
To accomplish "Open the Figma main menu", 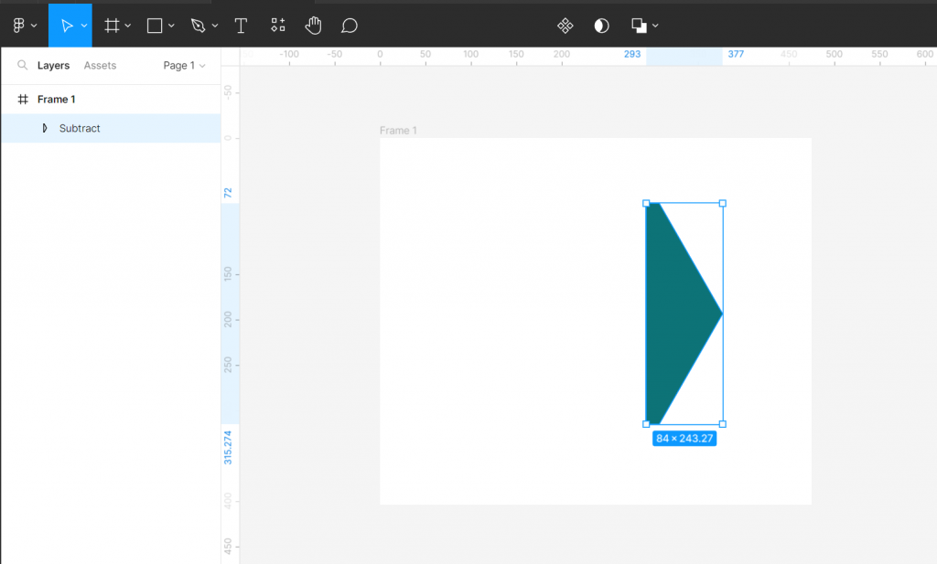I will coord(20,25).
